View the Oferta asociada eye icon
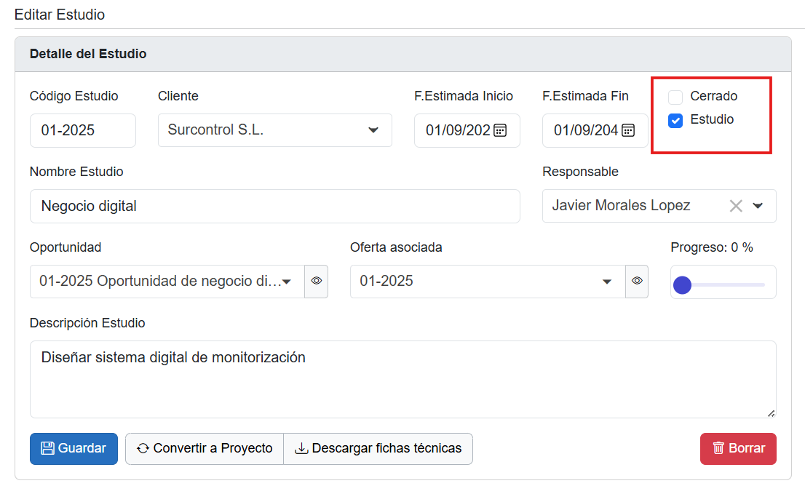This screenshot has width=805, height=486. click(637, 281)
